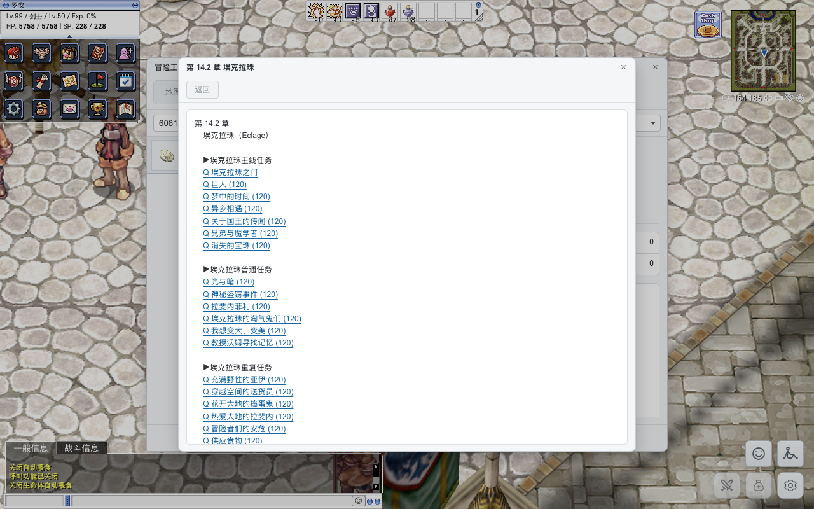
Task: Open the Cash Shop icon
Action: point(708,25)
